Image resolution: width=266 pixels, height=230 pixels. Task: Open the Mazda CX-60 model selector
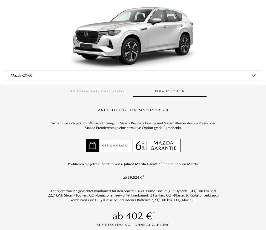click(x=133, y=75)
